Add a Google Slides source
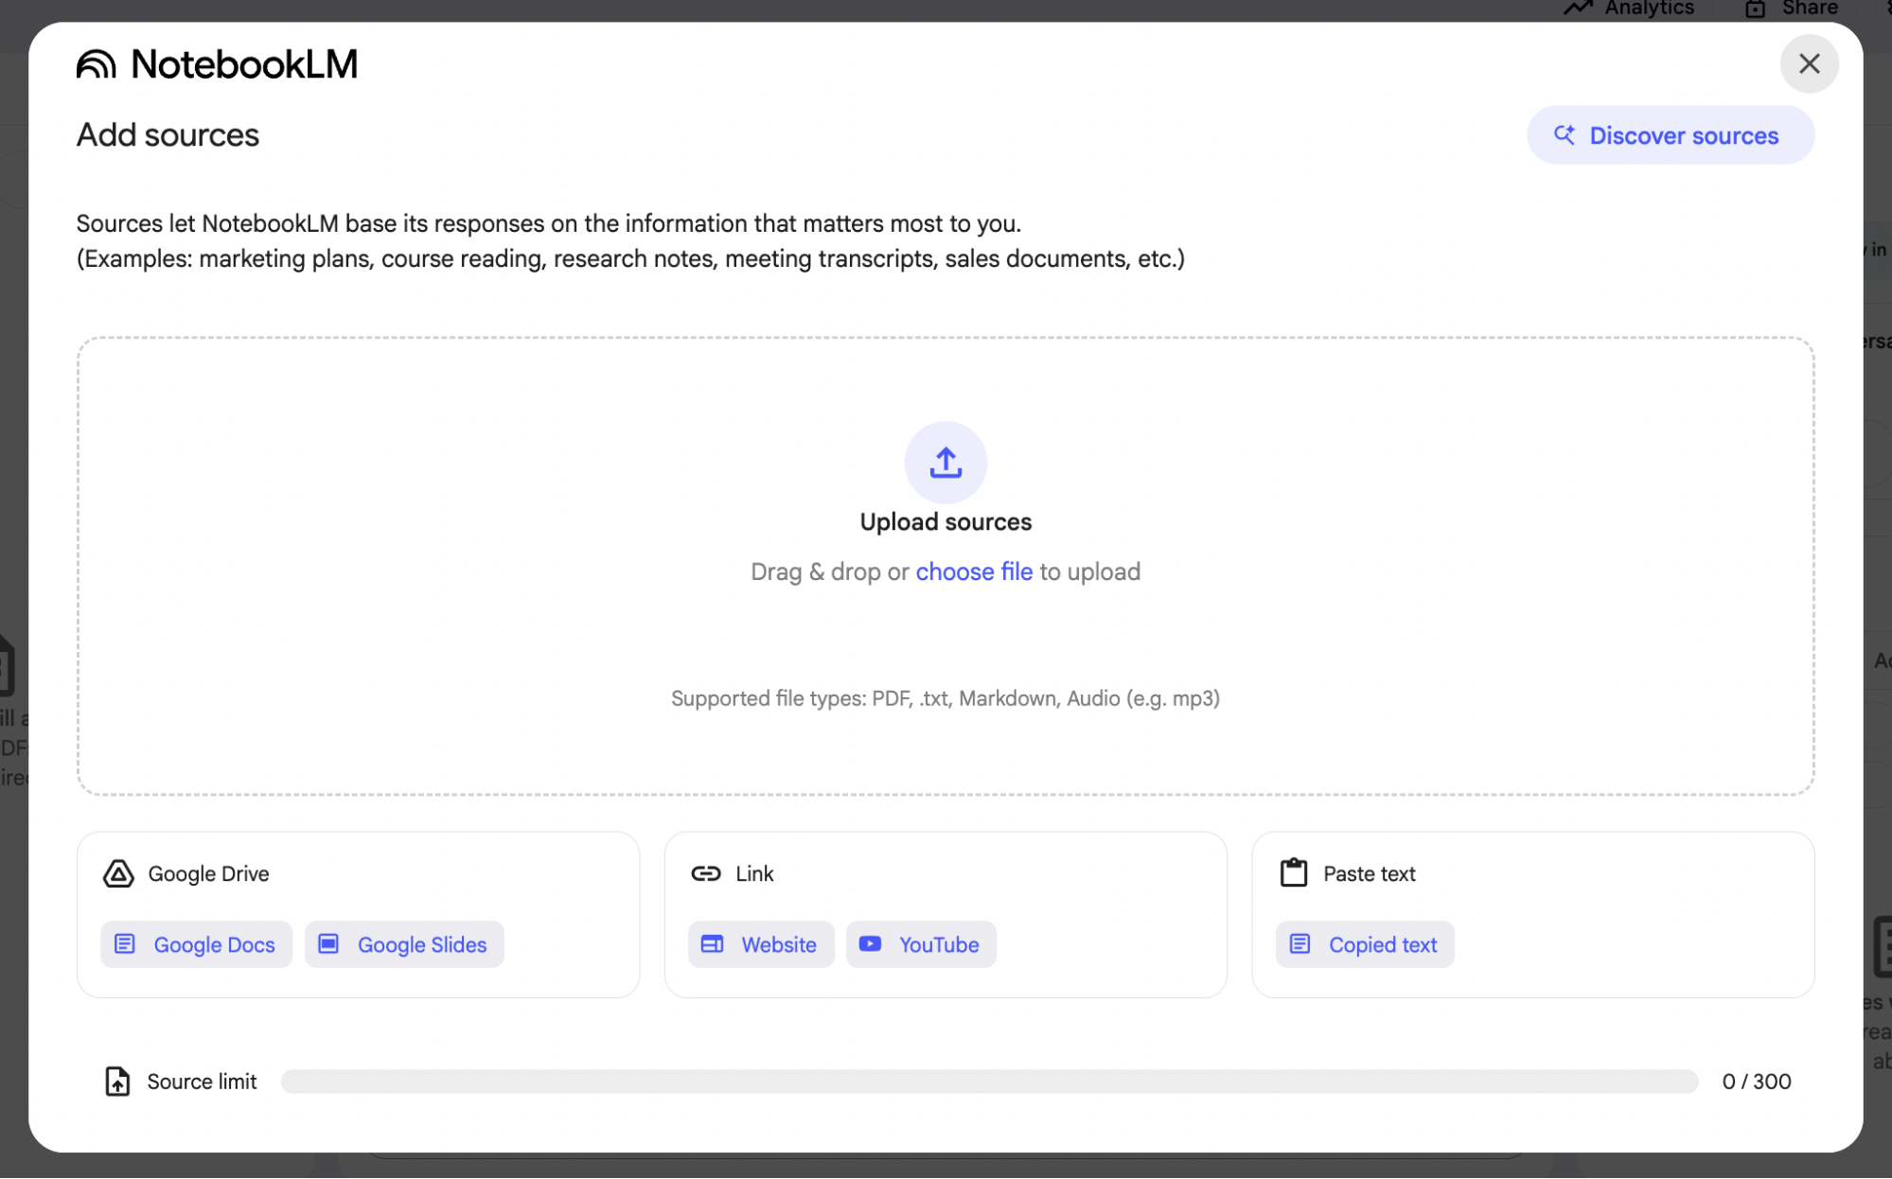The height and width of the screenshot is (1179, 1892). click(404, 944)
